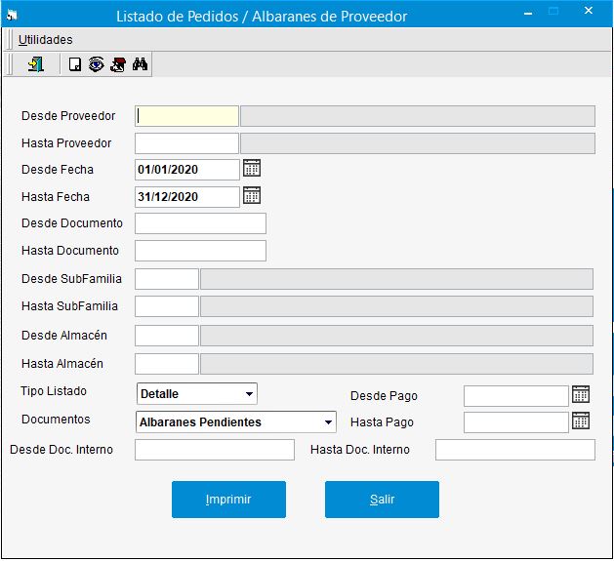Open calendar picker for Desde Fecha
The height and width of the screenshot is (561, 614).
click(252, 168)
